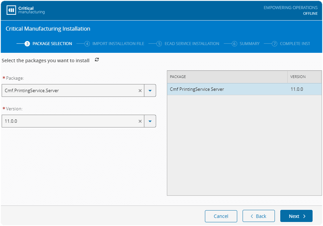Go Back to the previous step

(258, 216)
